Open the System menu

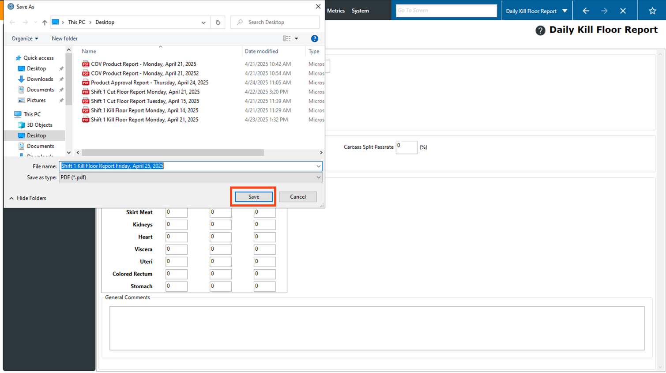(360, 11)
